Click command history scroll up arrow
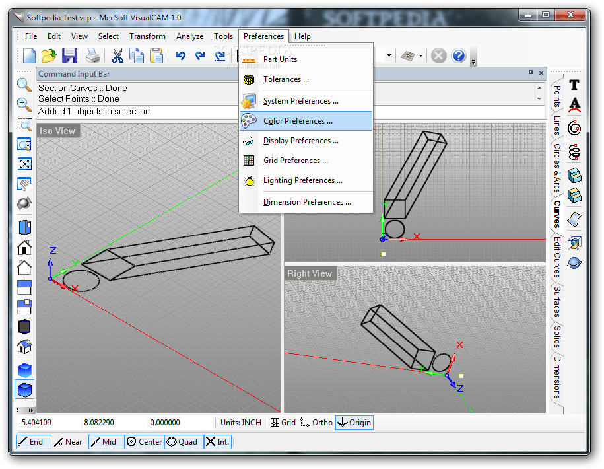 tap(539, 88)
